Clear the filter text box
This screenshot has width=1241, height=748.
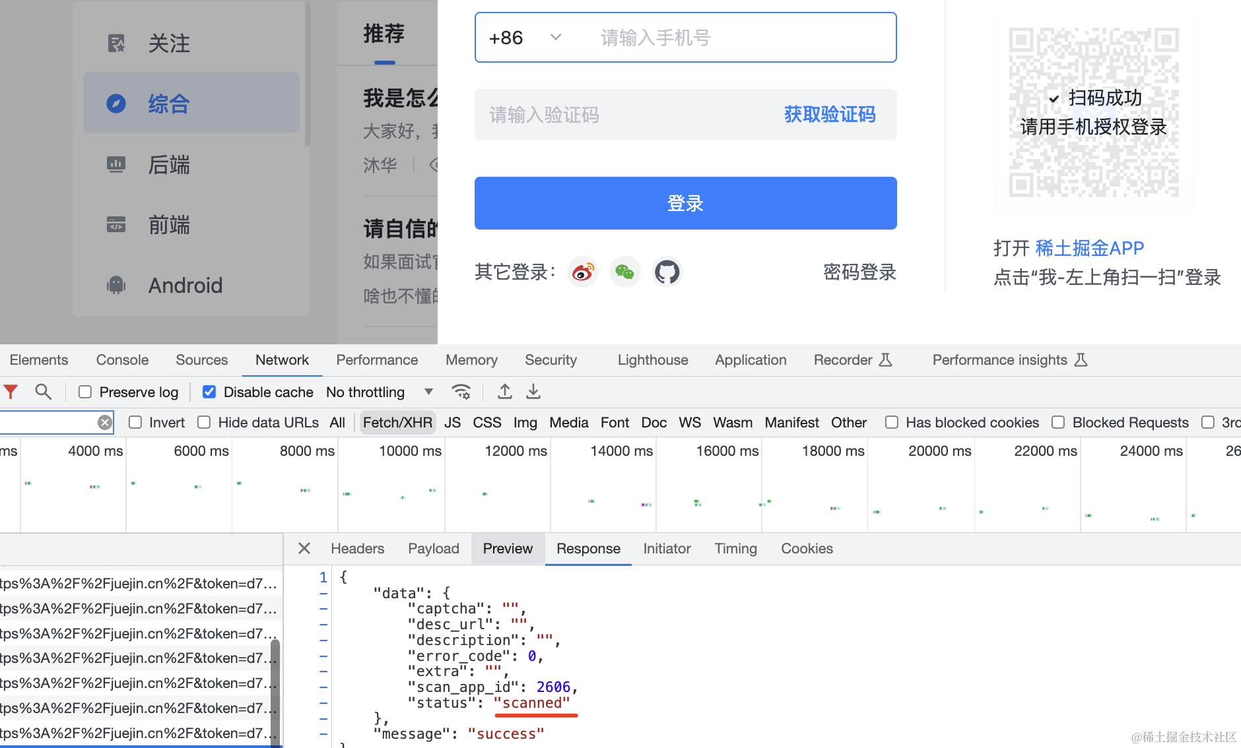[105, 423]
